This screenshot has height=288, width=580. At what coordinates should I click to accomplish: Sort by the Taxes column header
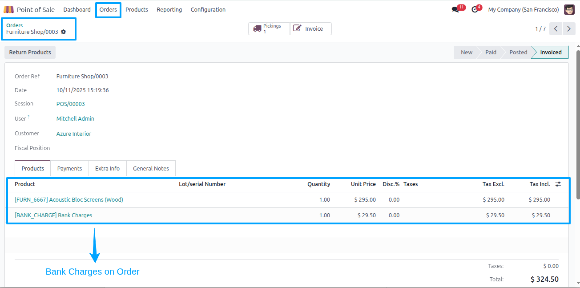[x=411, y=184]
